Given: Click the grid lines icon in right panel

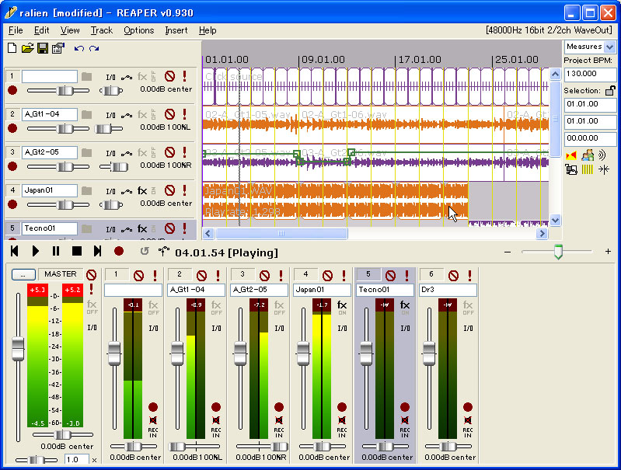Looking at the screenshot, I should (588, 169).
